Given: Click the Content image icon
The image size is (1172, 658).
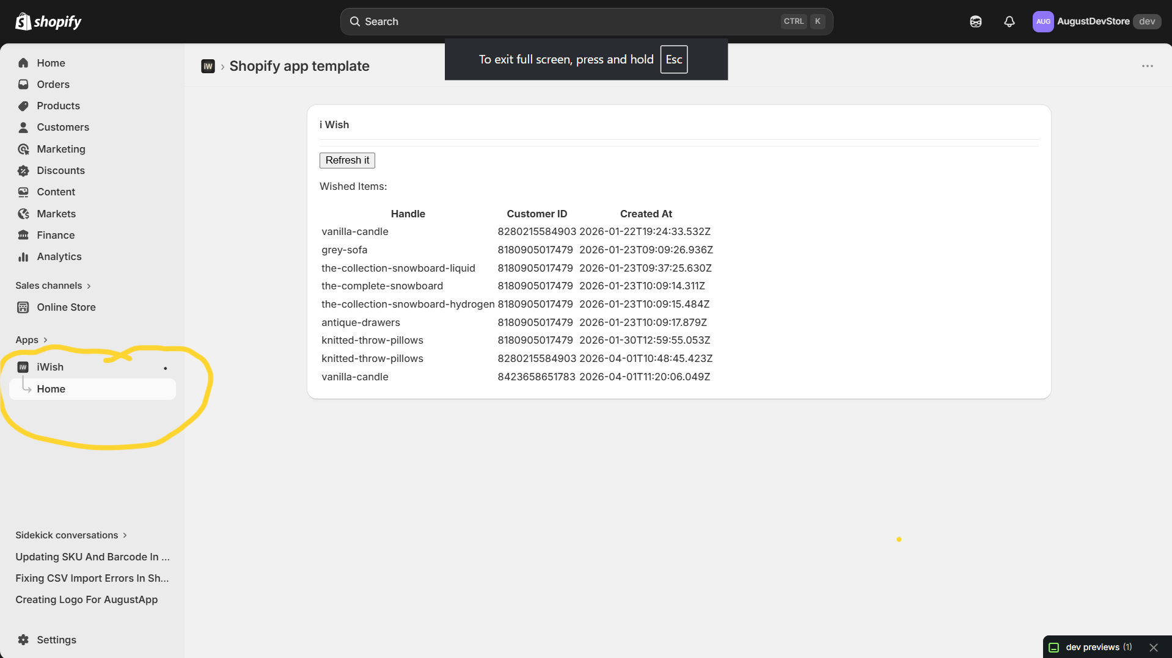Looking at the screenshot, I should click(23, 192).
